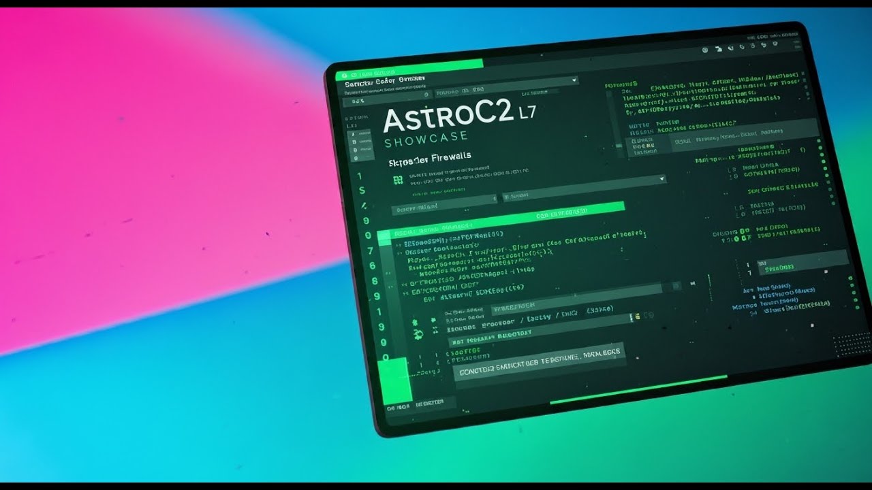Click the green gear-like icon left of lower panel

[x=418, y=333]
